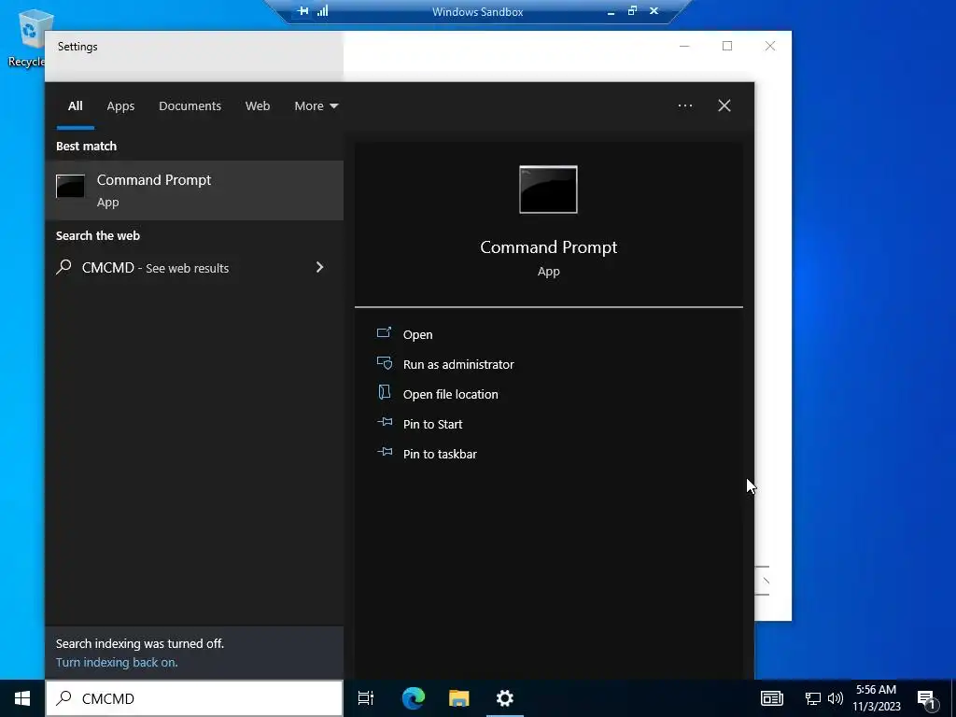Open the notification center icon
This screenshot has height=717, width=956.
[927, 699]
